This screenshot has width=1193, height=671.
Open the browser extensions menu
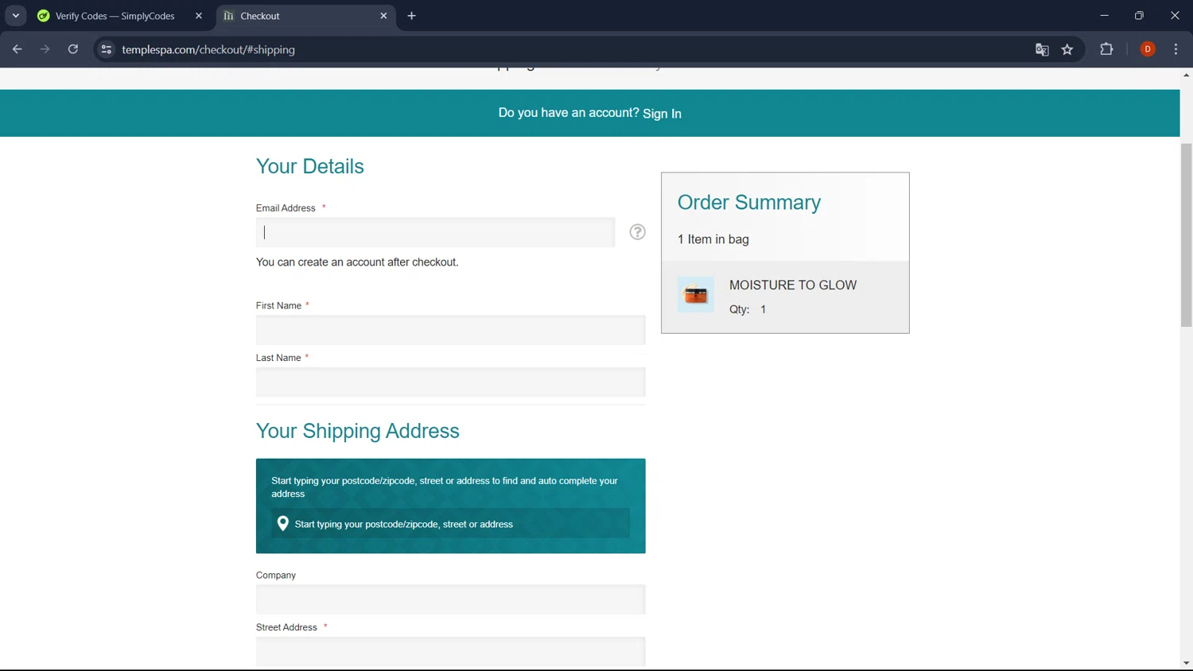1106,49
